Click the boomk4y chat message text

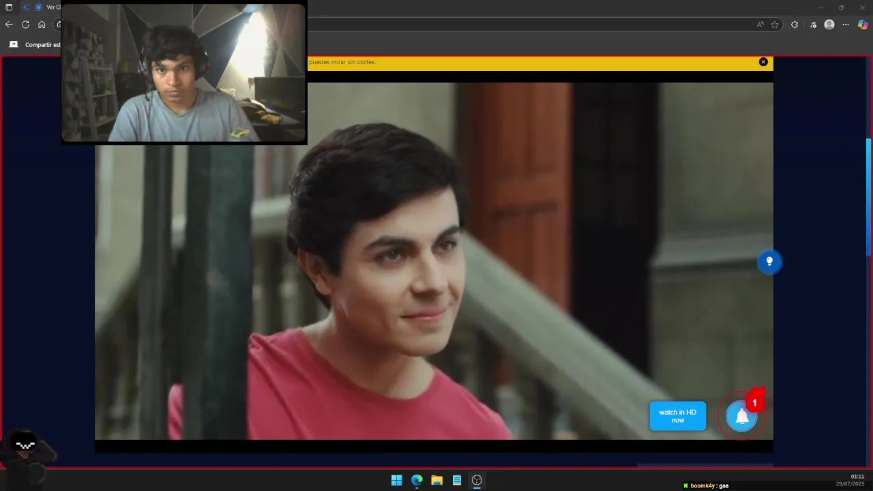(x=709, y=486)
